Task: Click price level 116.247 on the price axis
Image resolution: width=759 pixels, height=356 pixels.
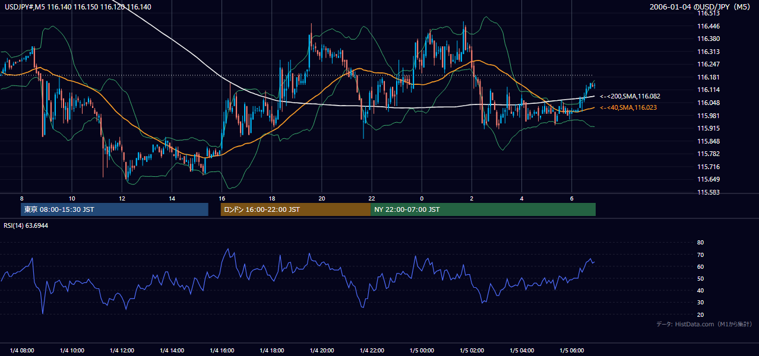Action: pos(708,64)
